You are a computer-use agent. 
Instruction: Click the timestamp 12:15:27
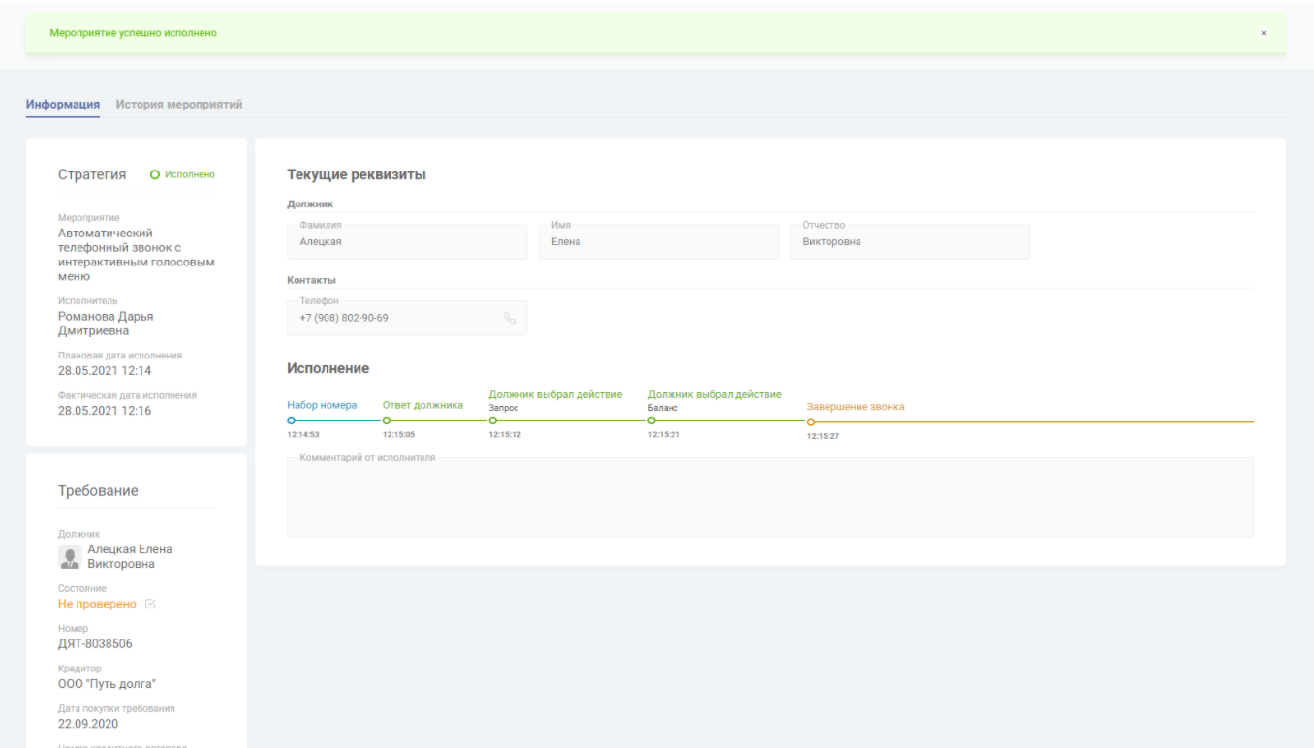pos(823,437)
